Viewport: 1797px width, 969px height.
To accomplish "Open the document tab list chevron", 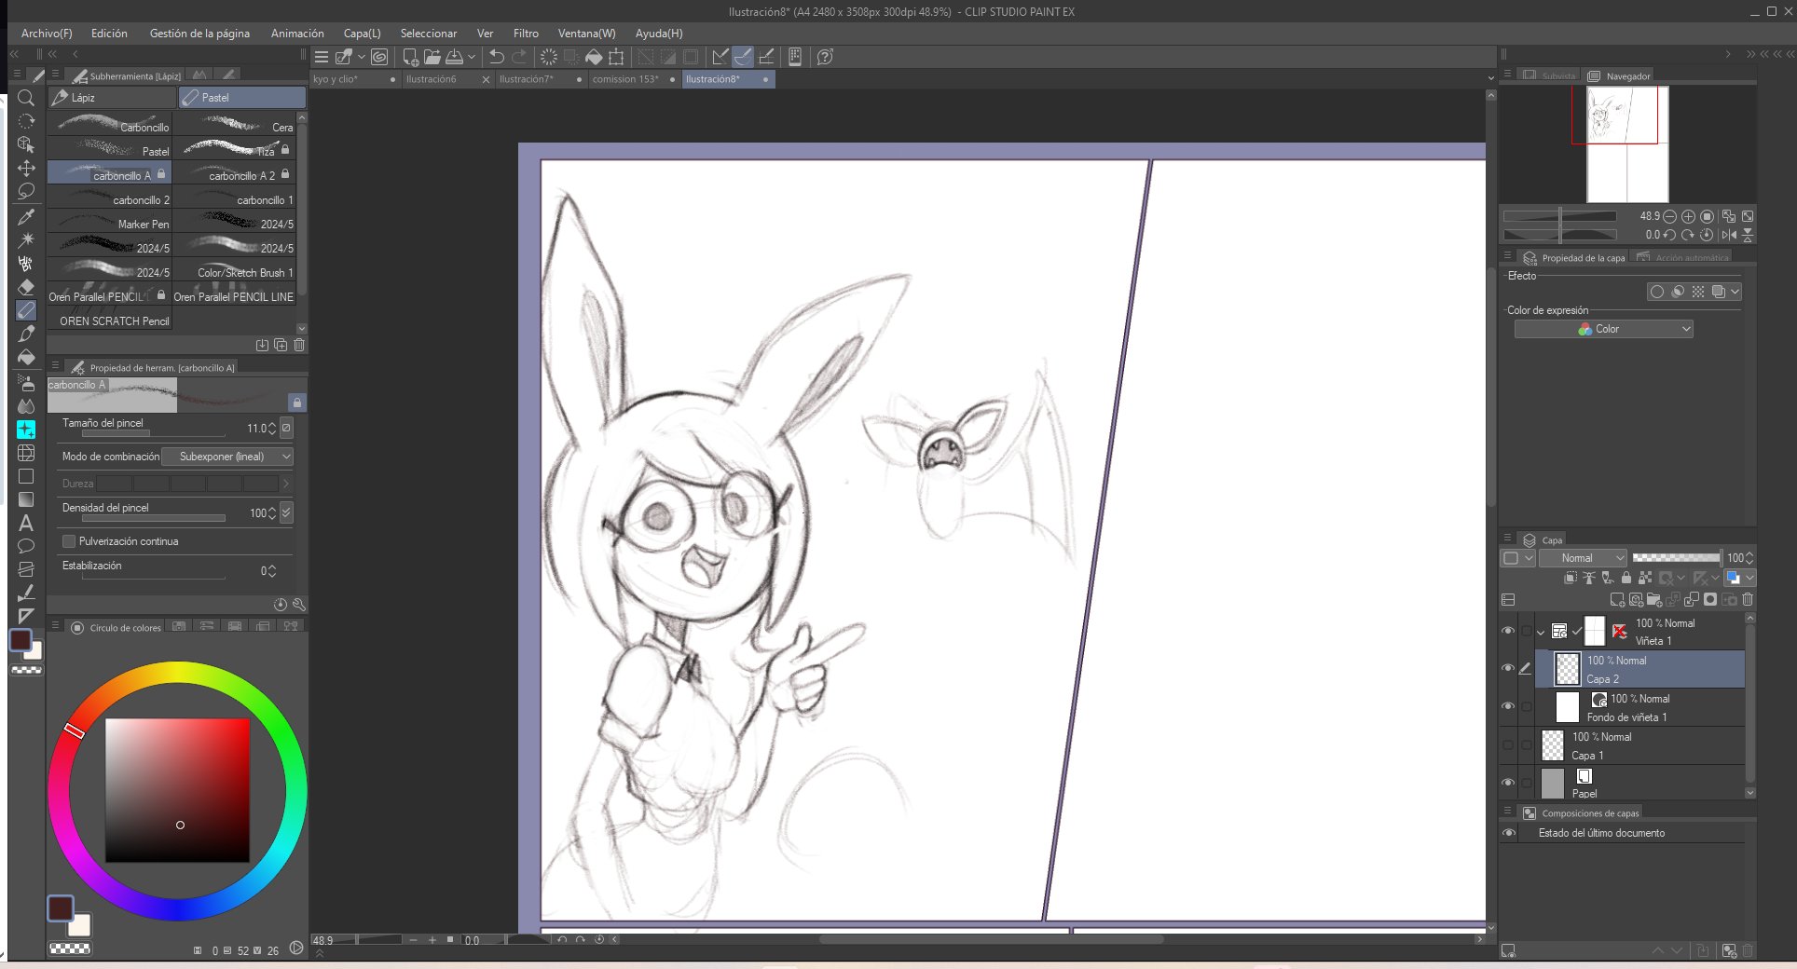I will click(x=1490, y=79).
